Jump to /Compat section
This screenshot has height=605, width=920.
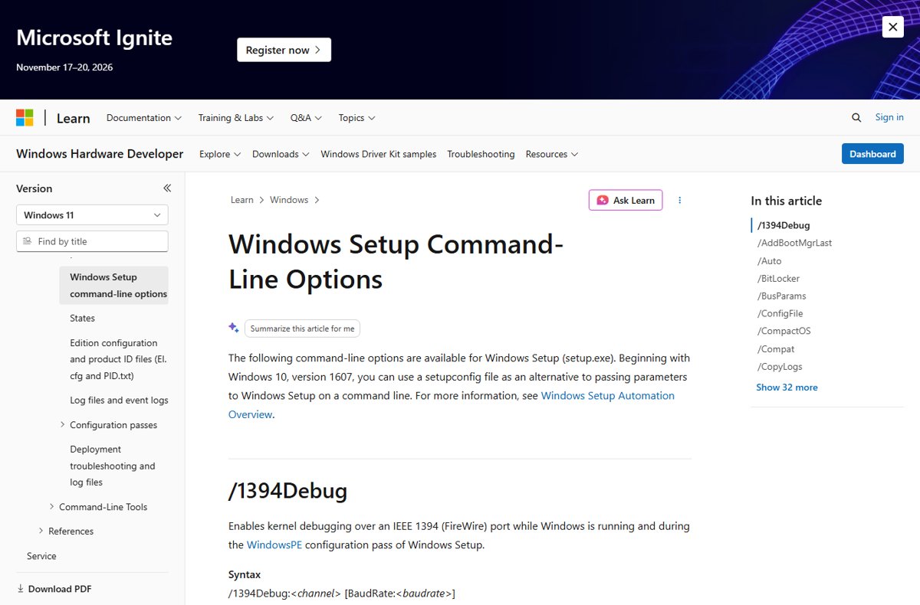(x=776, y=349)
